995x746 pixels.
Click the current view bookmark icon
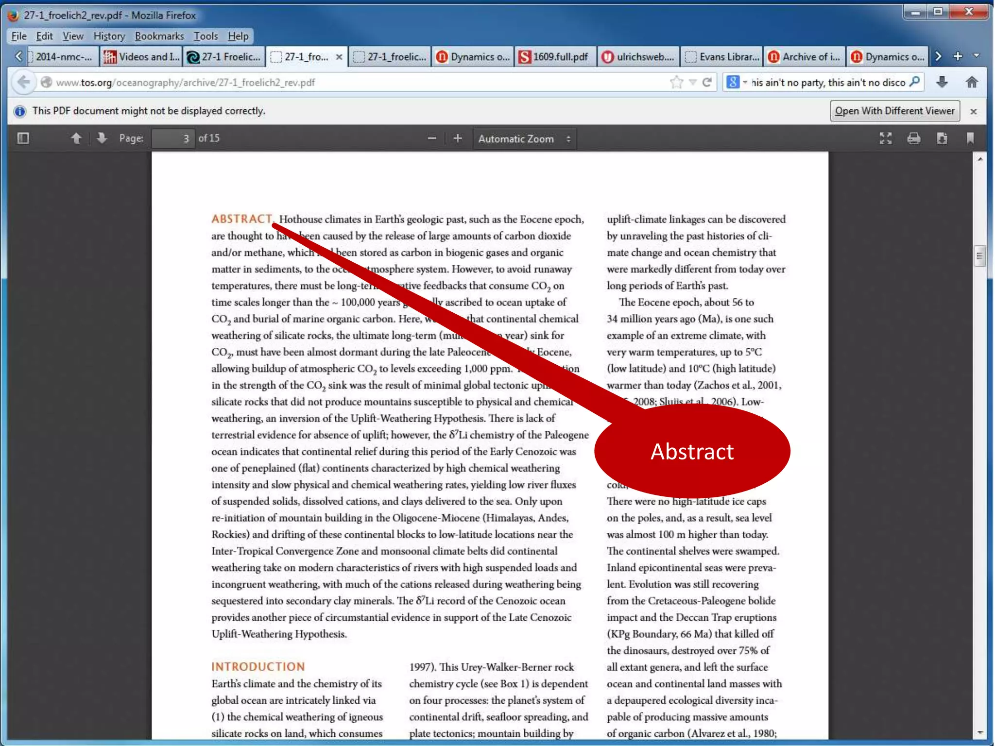tap(970, 138)
